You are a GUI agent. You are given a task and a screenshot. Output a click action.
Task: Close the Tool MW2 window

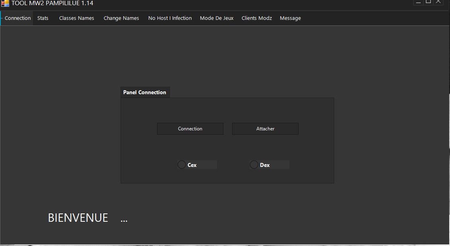click(438, 2)
